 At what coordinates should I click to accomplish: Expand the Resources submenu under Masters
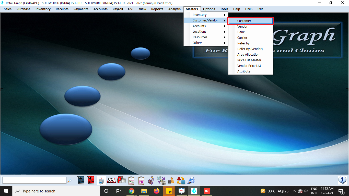[206, 37]
